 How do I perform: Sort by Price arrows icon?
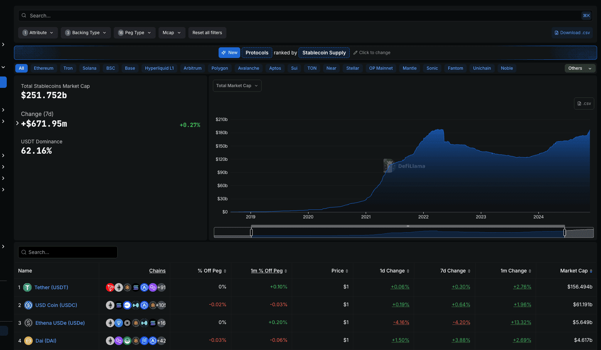point(347,271)
